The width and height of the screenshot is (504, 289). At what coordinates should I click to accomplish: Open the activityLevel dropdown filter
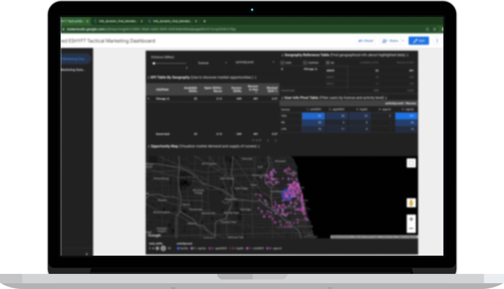pos(254,62)
